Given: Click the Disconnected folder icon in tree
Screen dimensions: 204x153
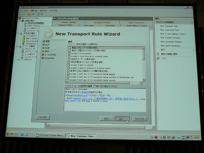Looking at the screenshot, I should click(x=24, y=41).
